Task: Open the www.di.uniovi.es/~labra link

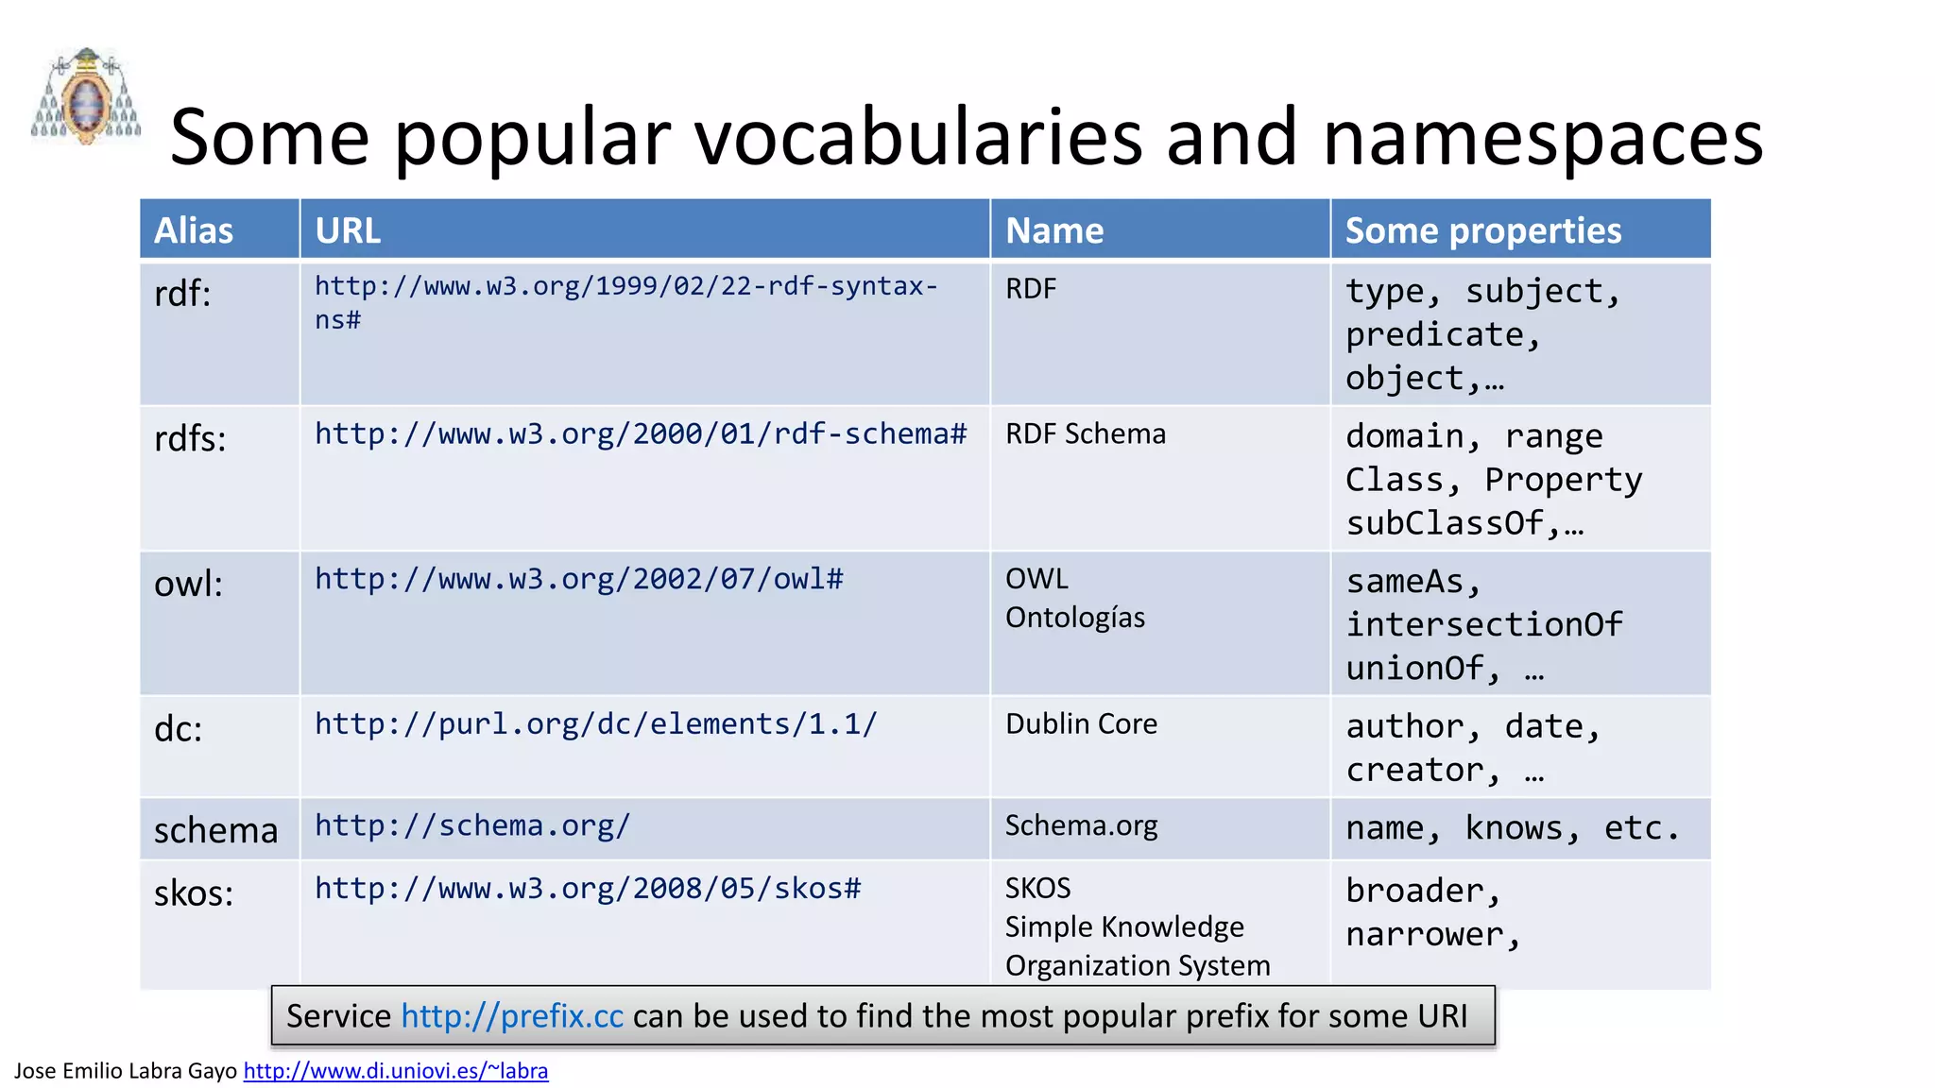Action: [395, 1071]
